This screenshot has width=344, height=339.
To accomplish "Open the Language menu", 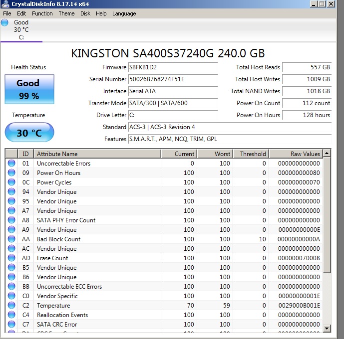I will tap(124, 13).
